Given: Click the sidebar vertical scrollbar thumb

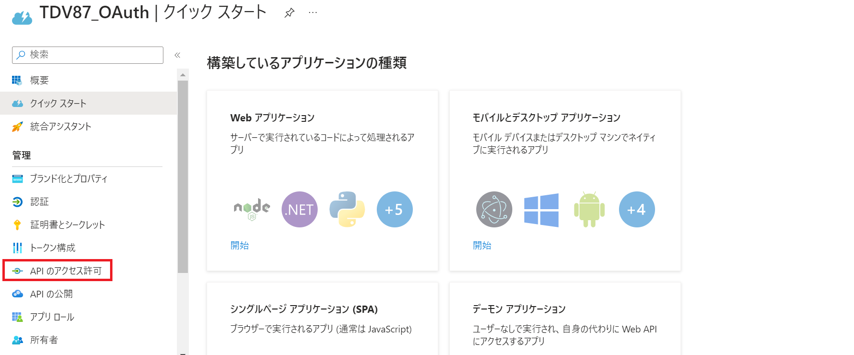Looking at the screenshot, I should 183,177.
